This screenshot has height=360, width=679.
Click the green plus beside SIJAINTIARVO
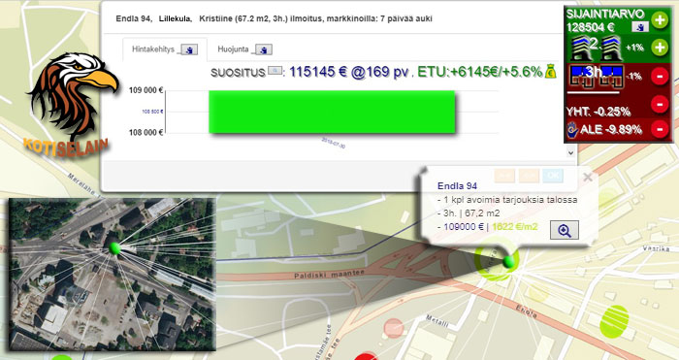(x=660, y=20)
